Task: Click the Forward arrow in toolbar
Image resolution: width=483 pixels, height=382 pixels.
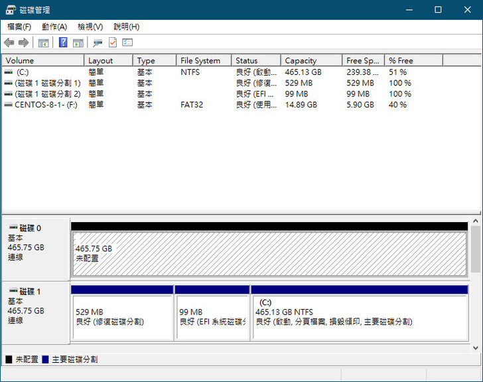Action: point(24,43)
